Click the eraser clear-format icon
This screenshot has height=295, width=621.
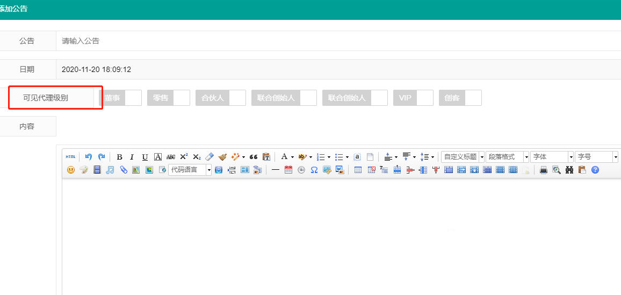[210, 157]
